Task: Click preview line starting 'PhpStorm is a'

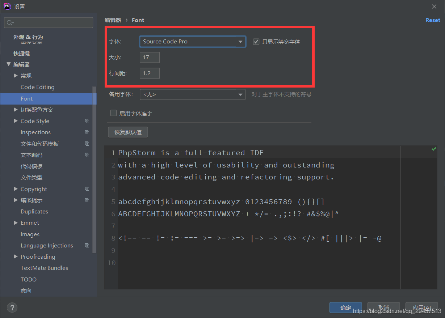Action: pos(191,153)
